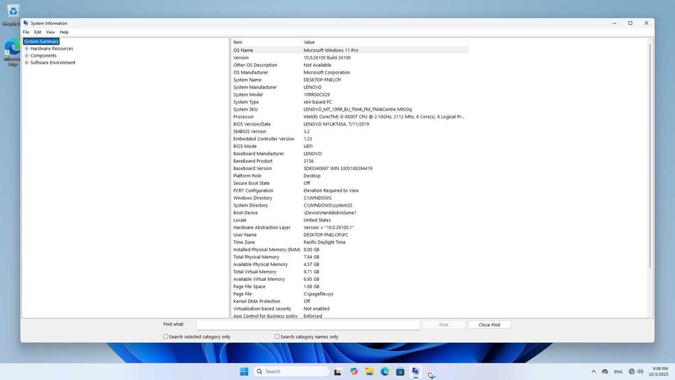The image size is (675, 380).
Task: Click the Close Find button
Action: pyautogui.click(x=489, y=325)
